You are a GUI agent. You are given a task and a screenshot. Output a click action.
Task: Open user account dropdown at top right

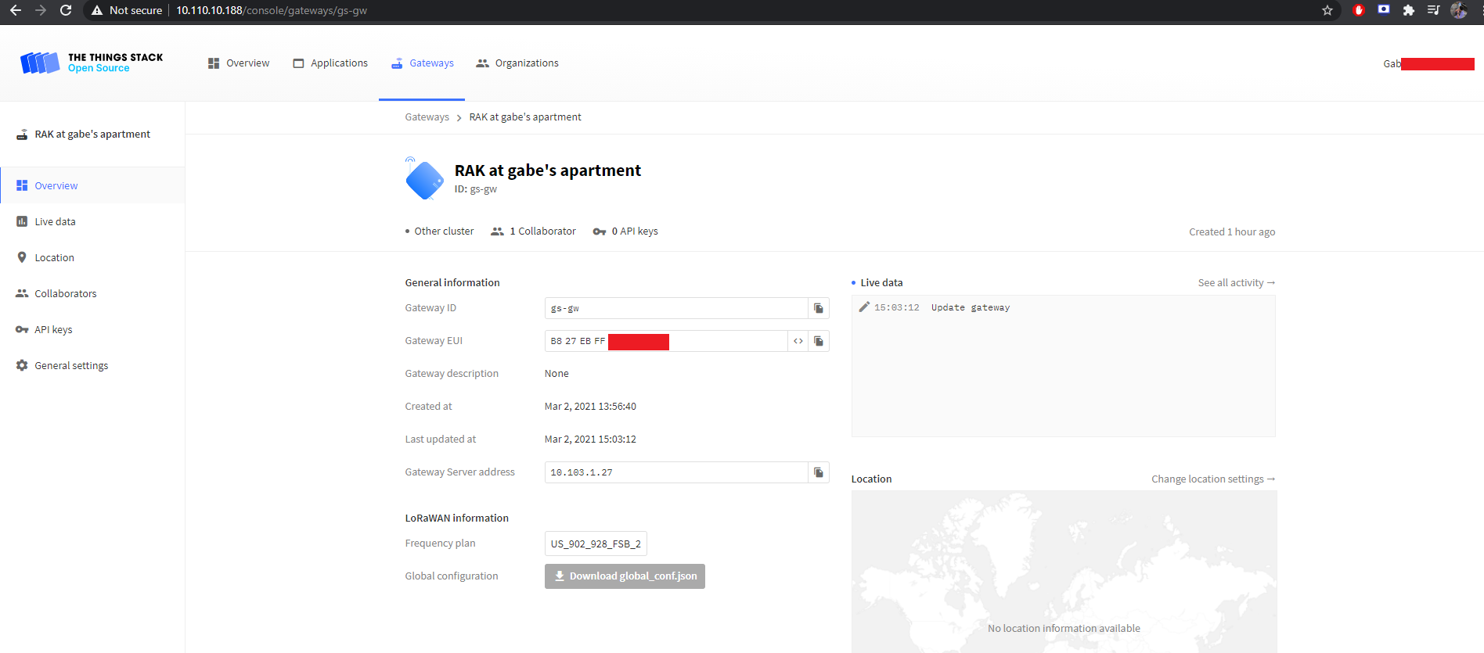pyautogui.click(x=1428, y=64)
